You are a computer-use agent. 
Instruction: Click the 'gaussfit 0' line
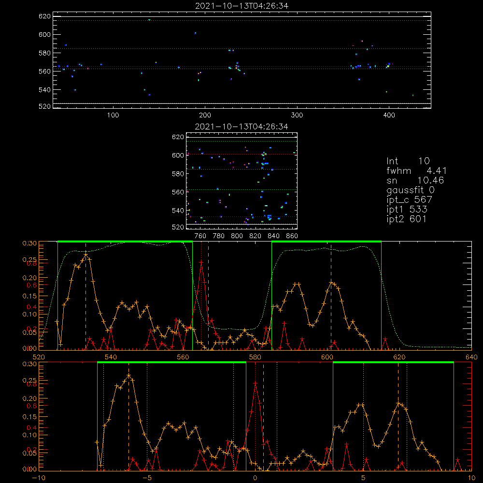(x=410, y=190)
